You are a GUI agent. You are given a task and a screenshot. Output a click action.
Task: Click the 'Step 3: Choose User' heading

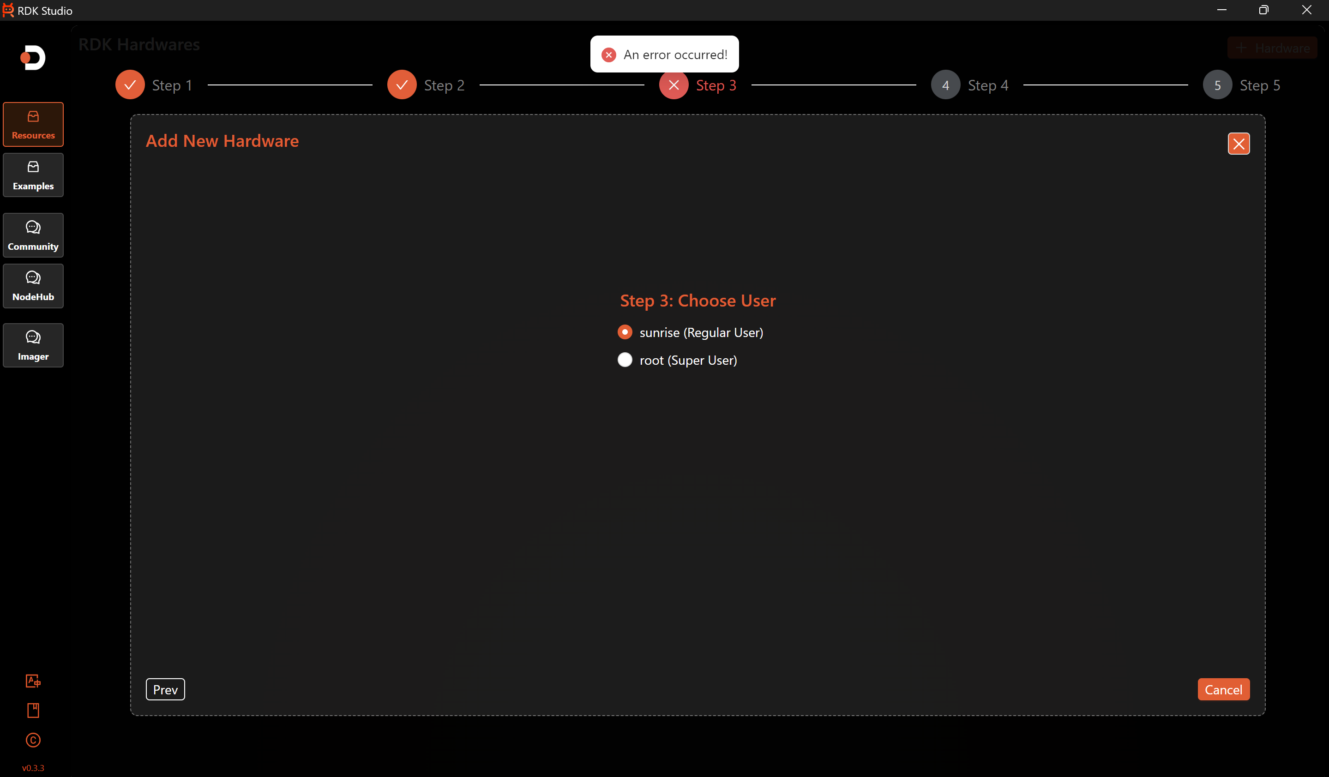pos(698,301)
